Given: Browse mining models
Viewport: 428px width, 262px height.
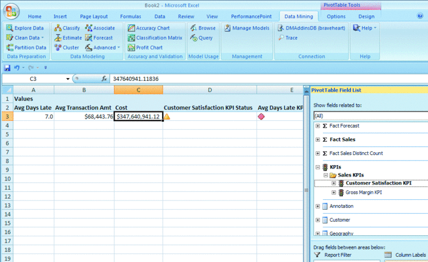Looking at the screenshot, I should [203, 28].
